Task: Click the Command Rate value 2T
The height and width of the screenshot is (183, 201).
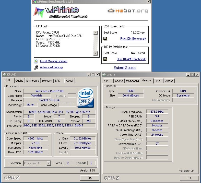Action: pyautogui.click(x=157, y=144)
